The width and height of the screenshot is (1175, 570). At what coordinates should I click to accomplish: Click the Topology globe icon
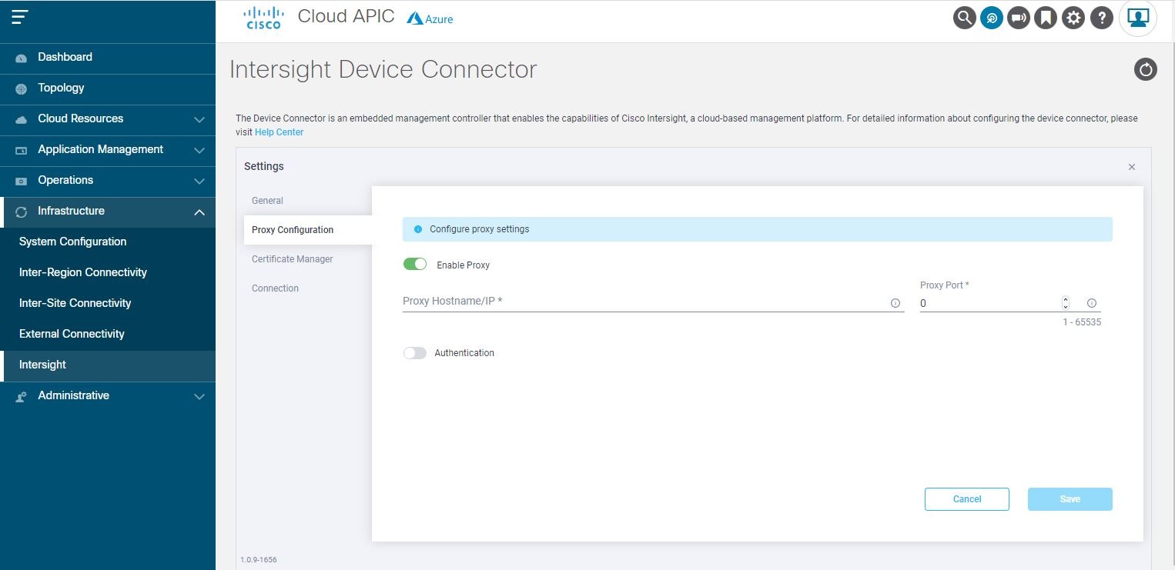click(22, 88)
